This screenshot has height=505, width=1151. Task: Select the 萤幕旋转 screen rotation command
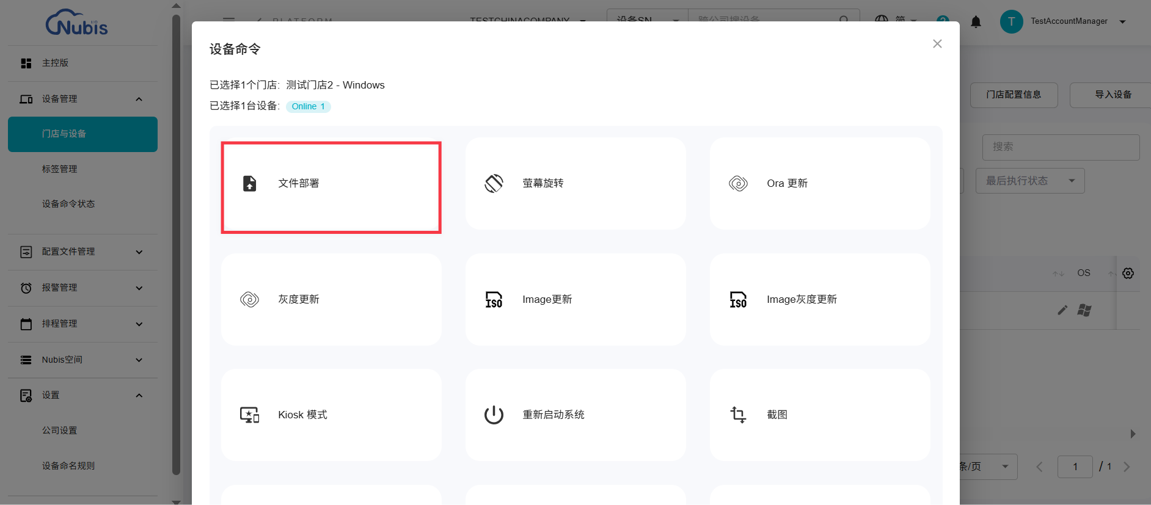(x=575, y=183)
